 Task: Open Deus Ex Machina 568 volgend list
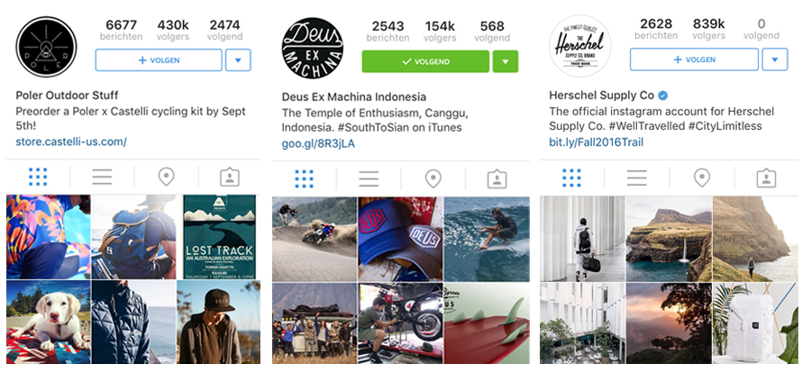point(492,31)
